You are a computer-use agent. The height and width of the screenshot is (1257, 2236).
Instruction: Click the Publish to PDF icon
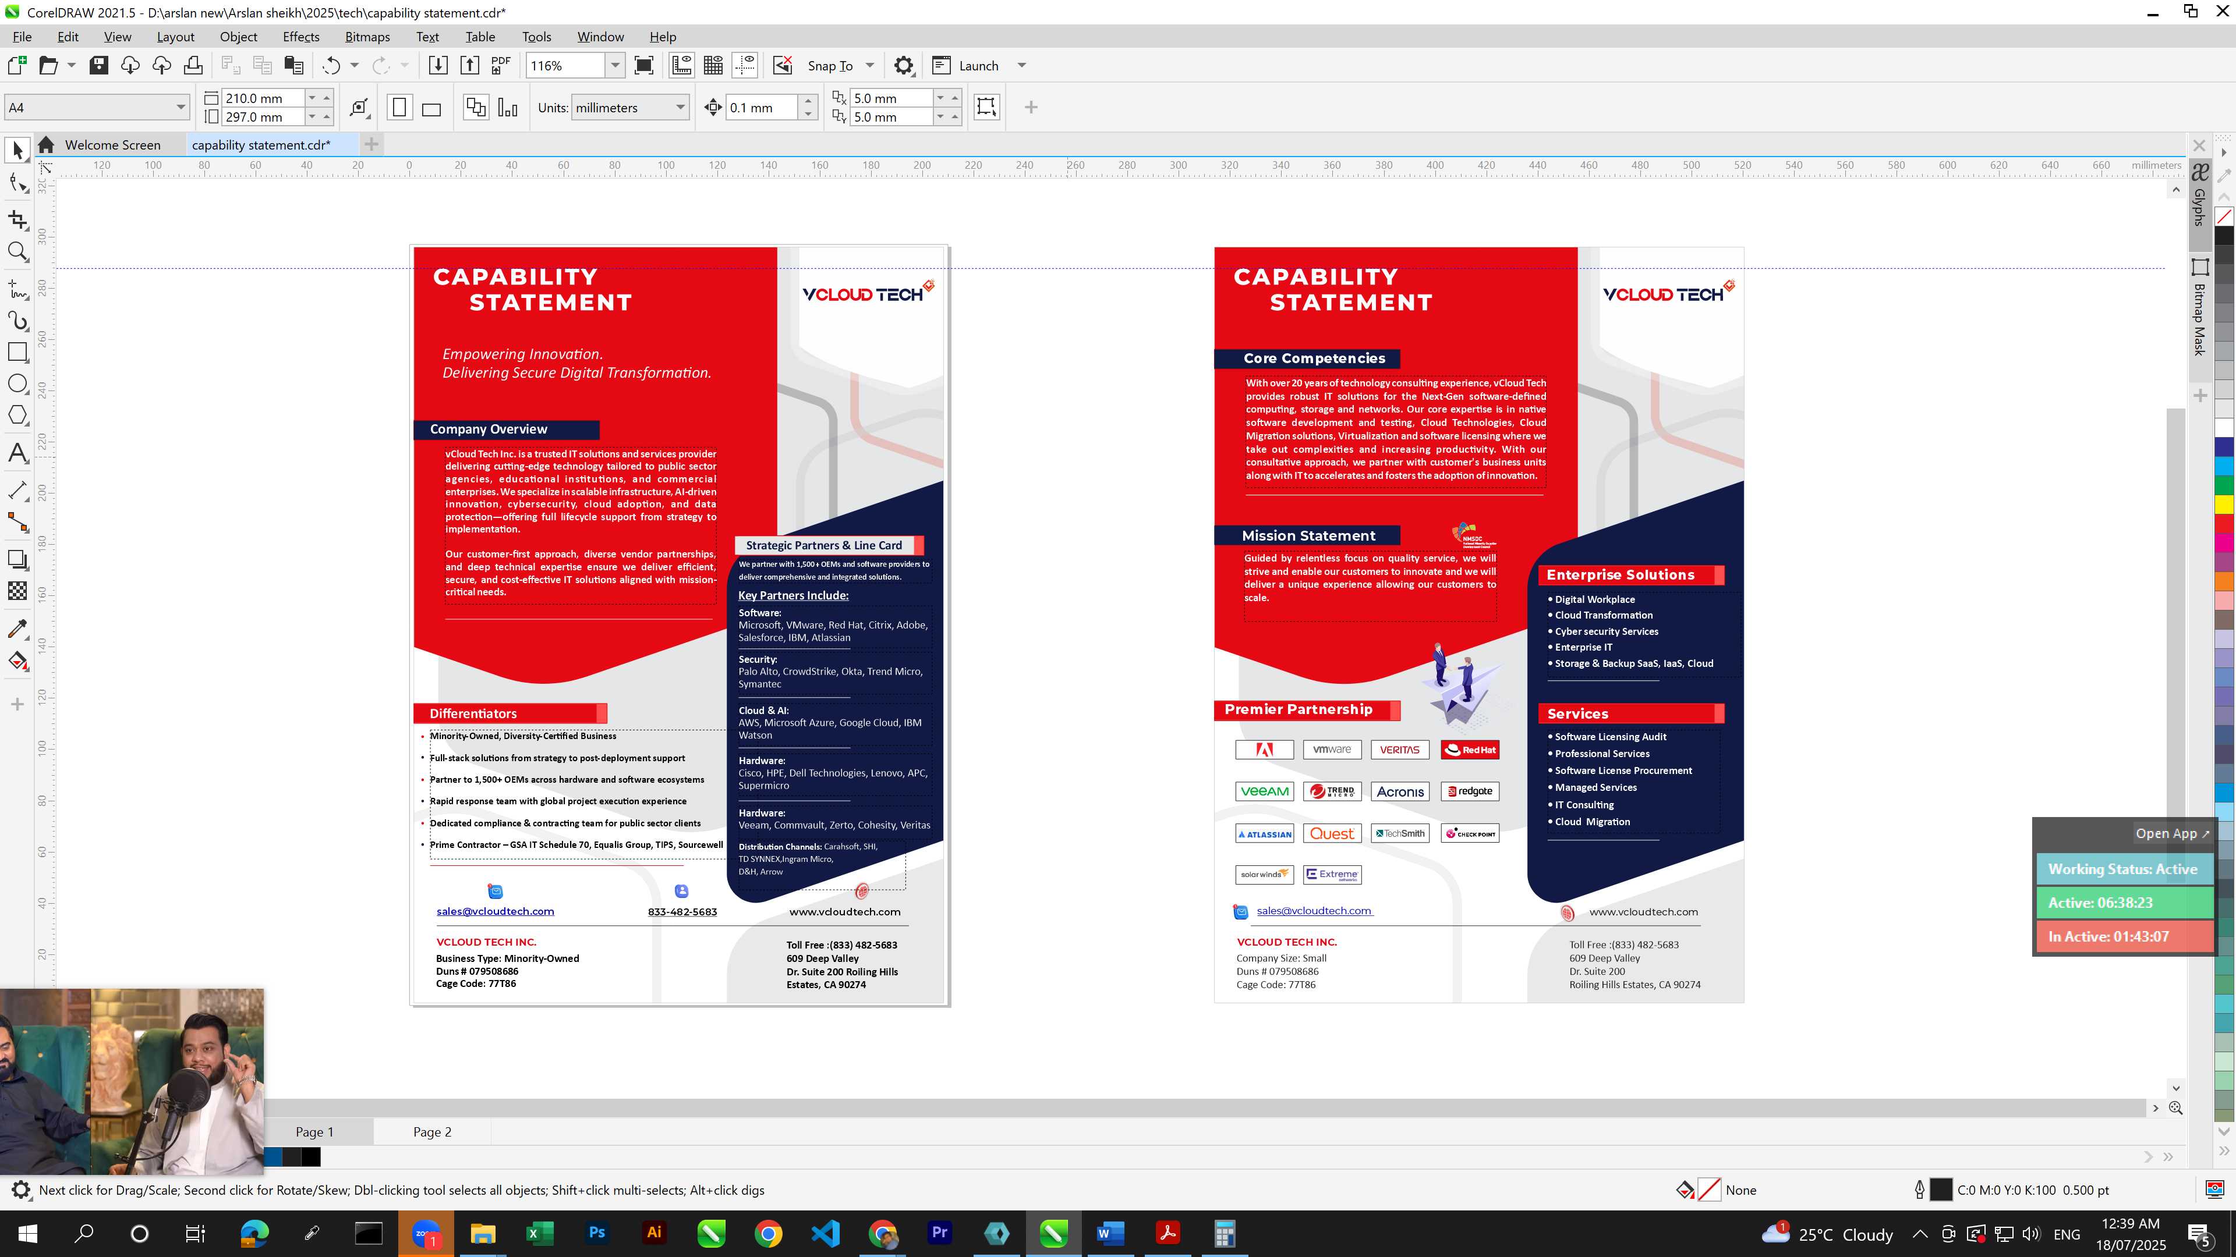click(x=501, y=66)
